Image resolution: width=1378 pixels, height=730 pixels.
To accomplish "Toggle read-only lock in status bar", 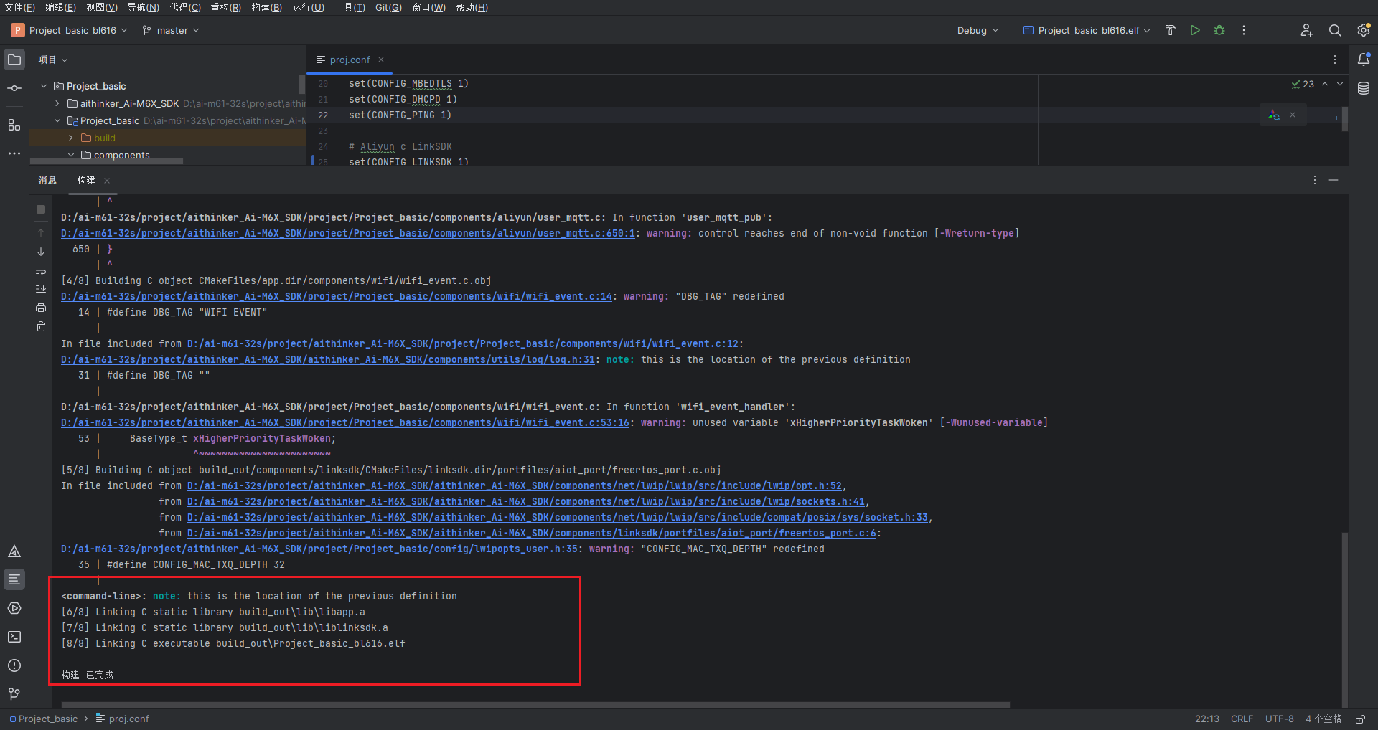I will coord(1360,719).
